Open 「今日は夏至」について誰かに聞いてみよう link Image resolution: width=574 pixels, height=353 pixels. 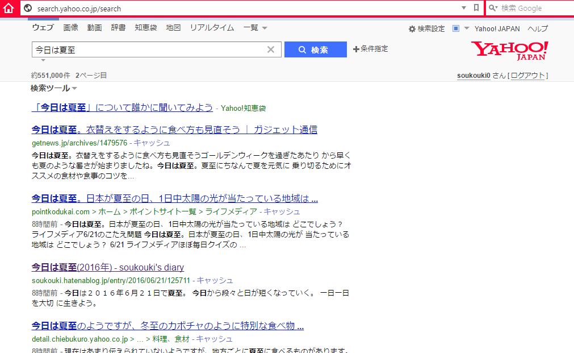click(x=122, y=107)
